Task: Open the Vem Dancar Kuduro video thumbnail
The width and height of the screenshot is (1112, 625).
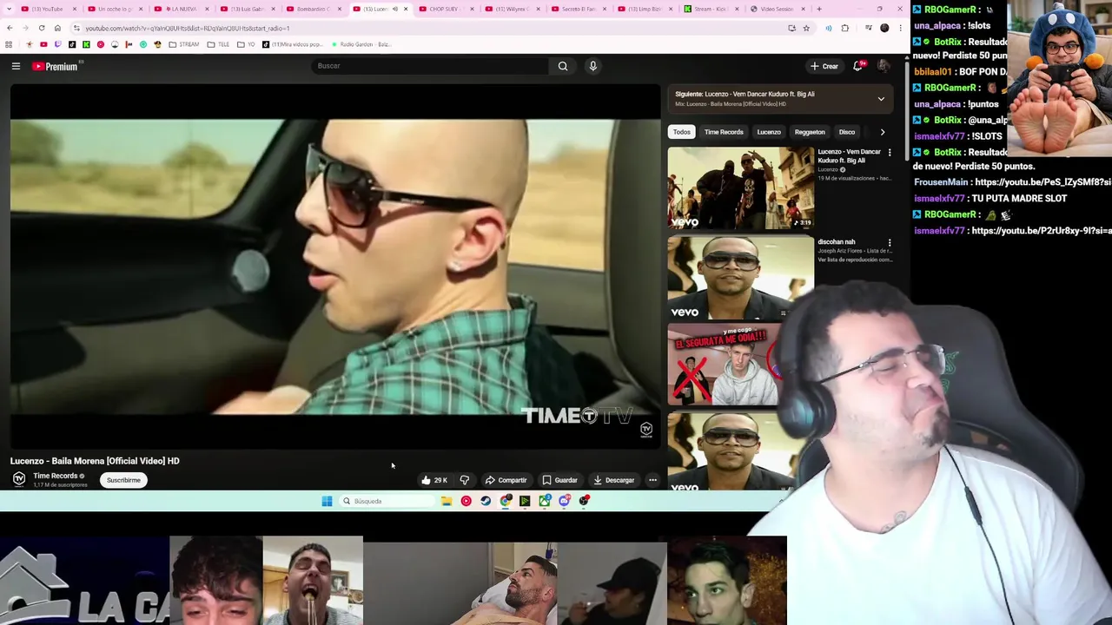Action: tap(741, 187)
